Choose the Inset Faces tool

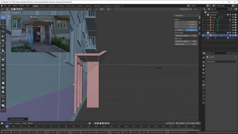[3, 65]
